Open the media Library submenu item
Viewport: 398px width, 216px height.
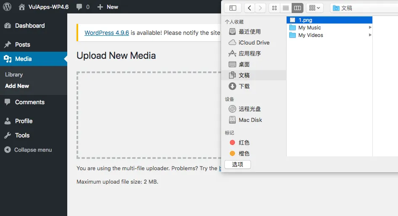[14, 74]
